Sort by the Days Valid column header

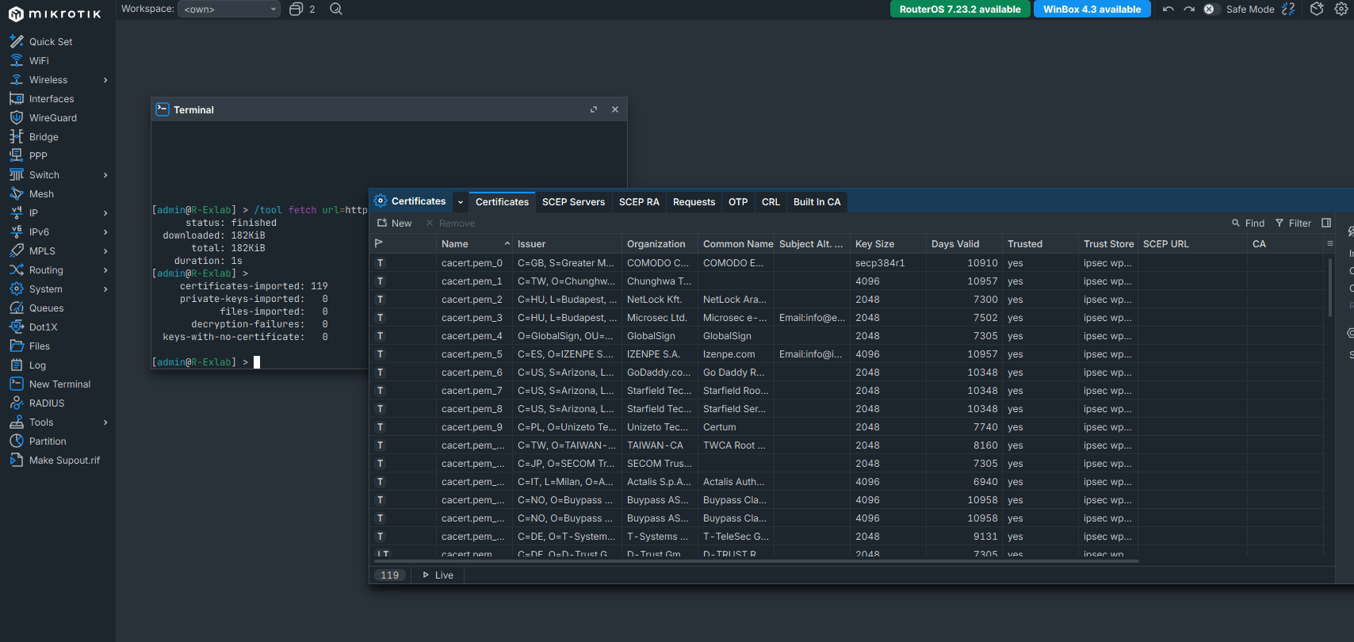pos(964,243)
